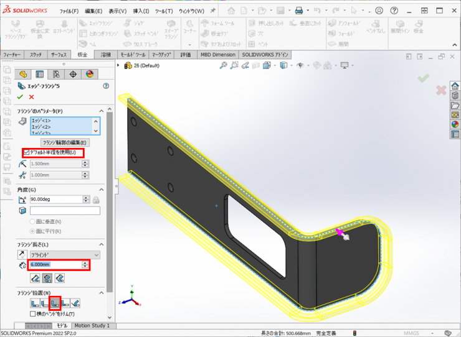Enable the 横のベンドをトリム checkbox

point(32,314)
